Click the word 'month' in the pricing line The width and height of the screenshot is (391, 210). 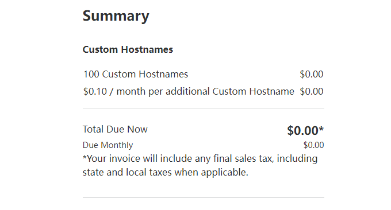131,92
